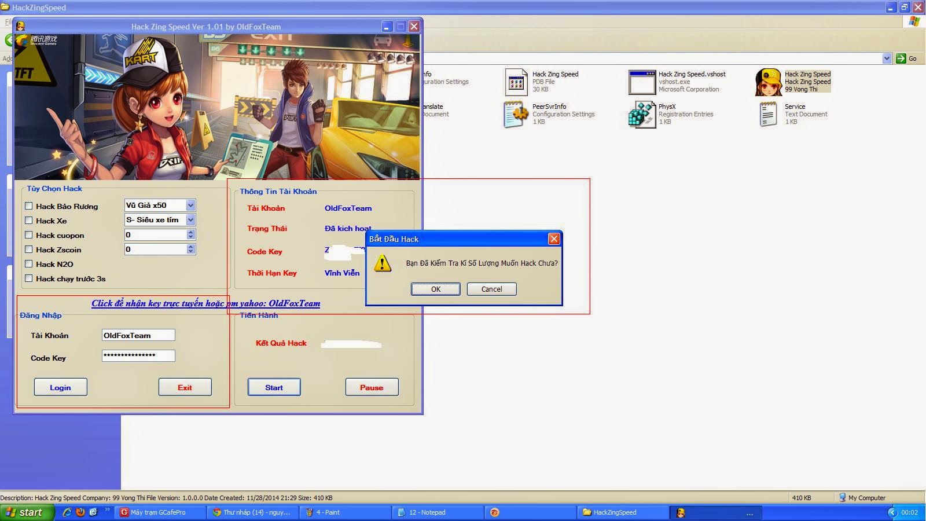Click the green Go arrow in Explorer

(x=901, y=58)
